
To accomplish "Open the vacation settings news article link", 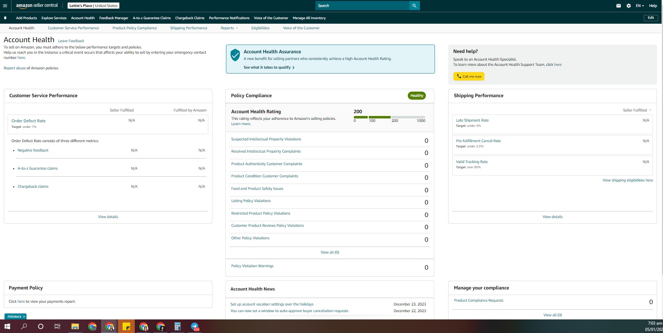I will coord(272,304).
